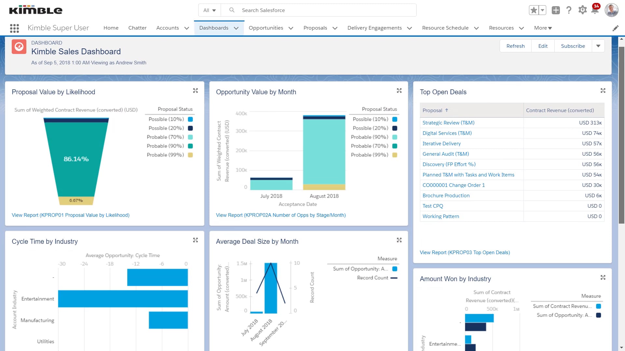Click the Edit dashboard button

point(543,46)
